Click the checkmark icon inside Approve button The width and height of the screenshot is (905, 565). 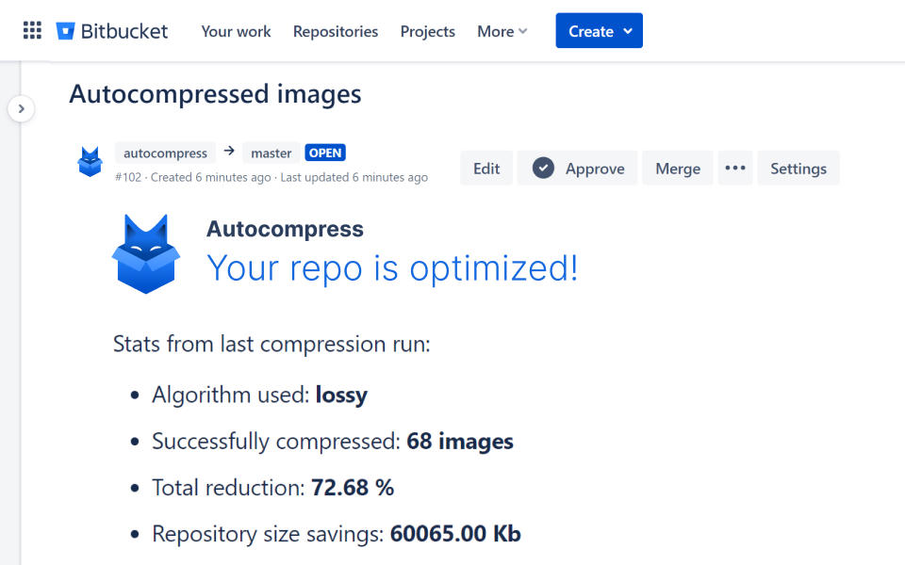(x=544, y=168)
